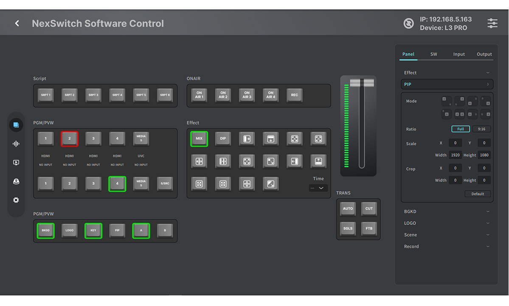Expand the BKGD section

[x=447, y=212]
